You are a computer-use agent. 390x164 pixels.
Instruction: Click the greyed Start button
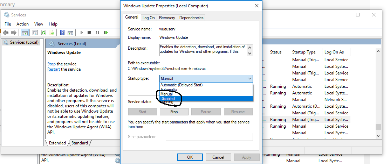(143, 112)
